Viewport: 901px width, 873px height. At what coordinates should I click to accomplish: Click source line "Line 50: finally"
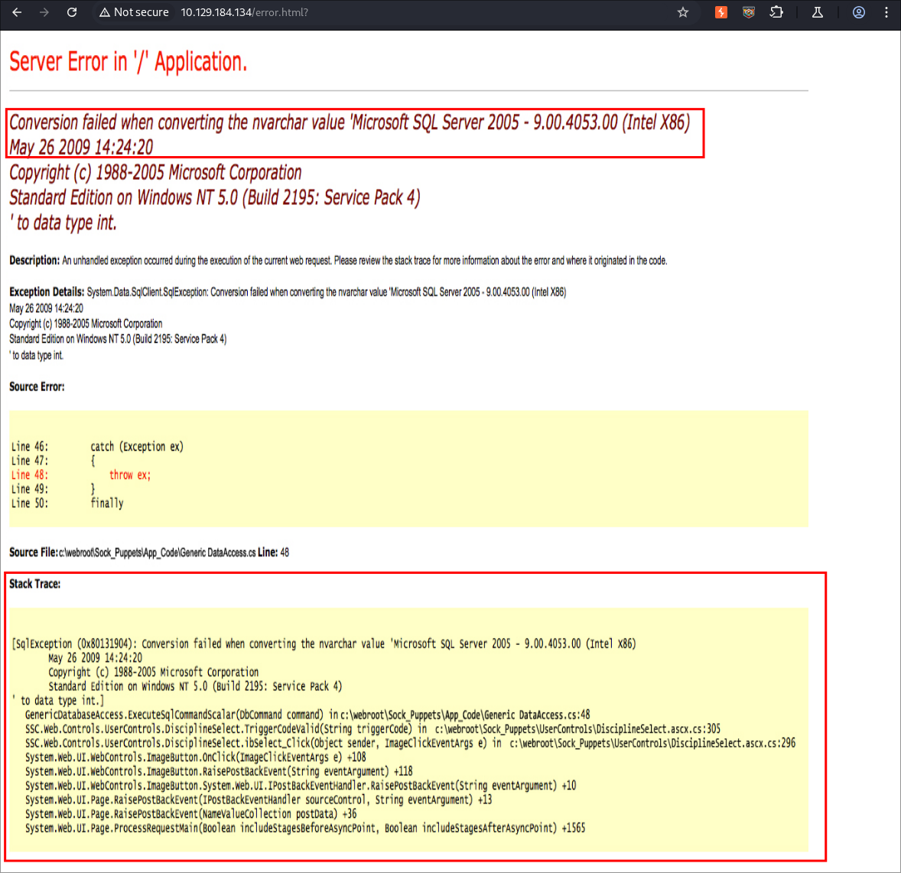pos(67,503)
